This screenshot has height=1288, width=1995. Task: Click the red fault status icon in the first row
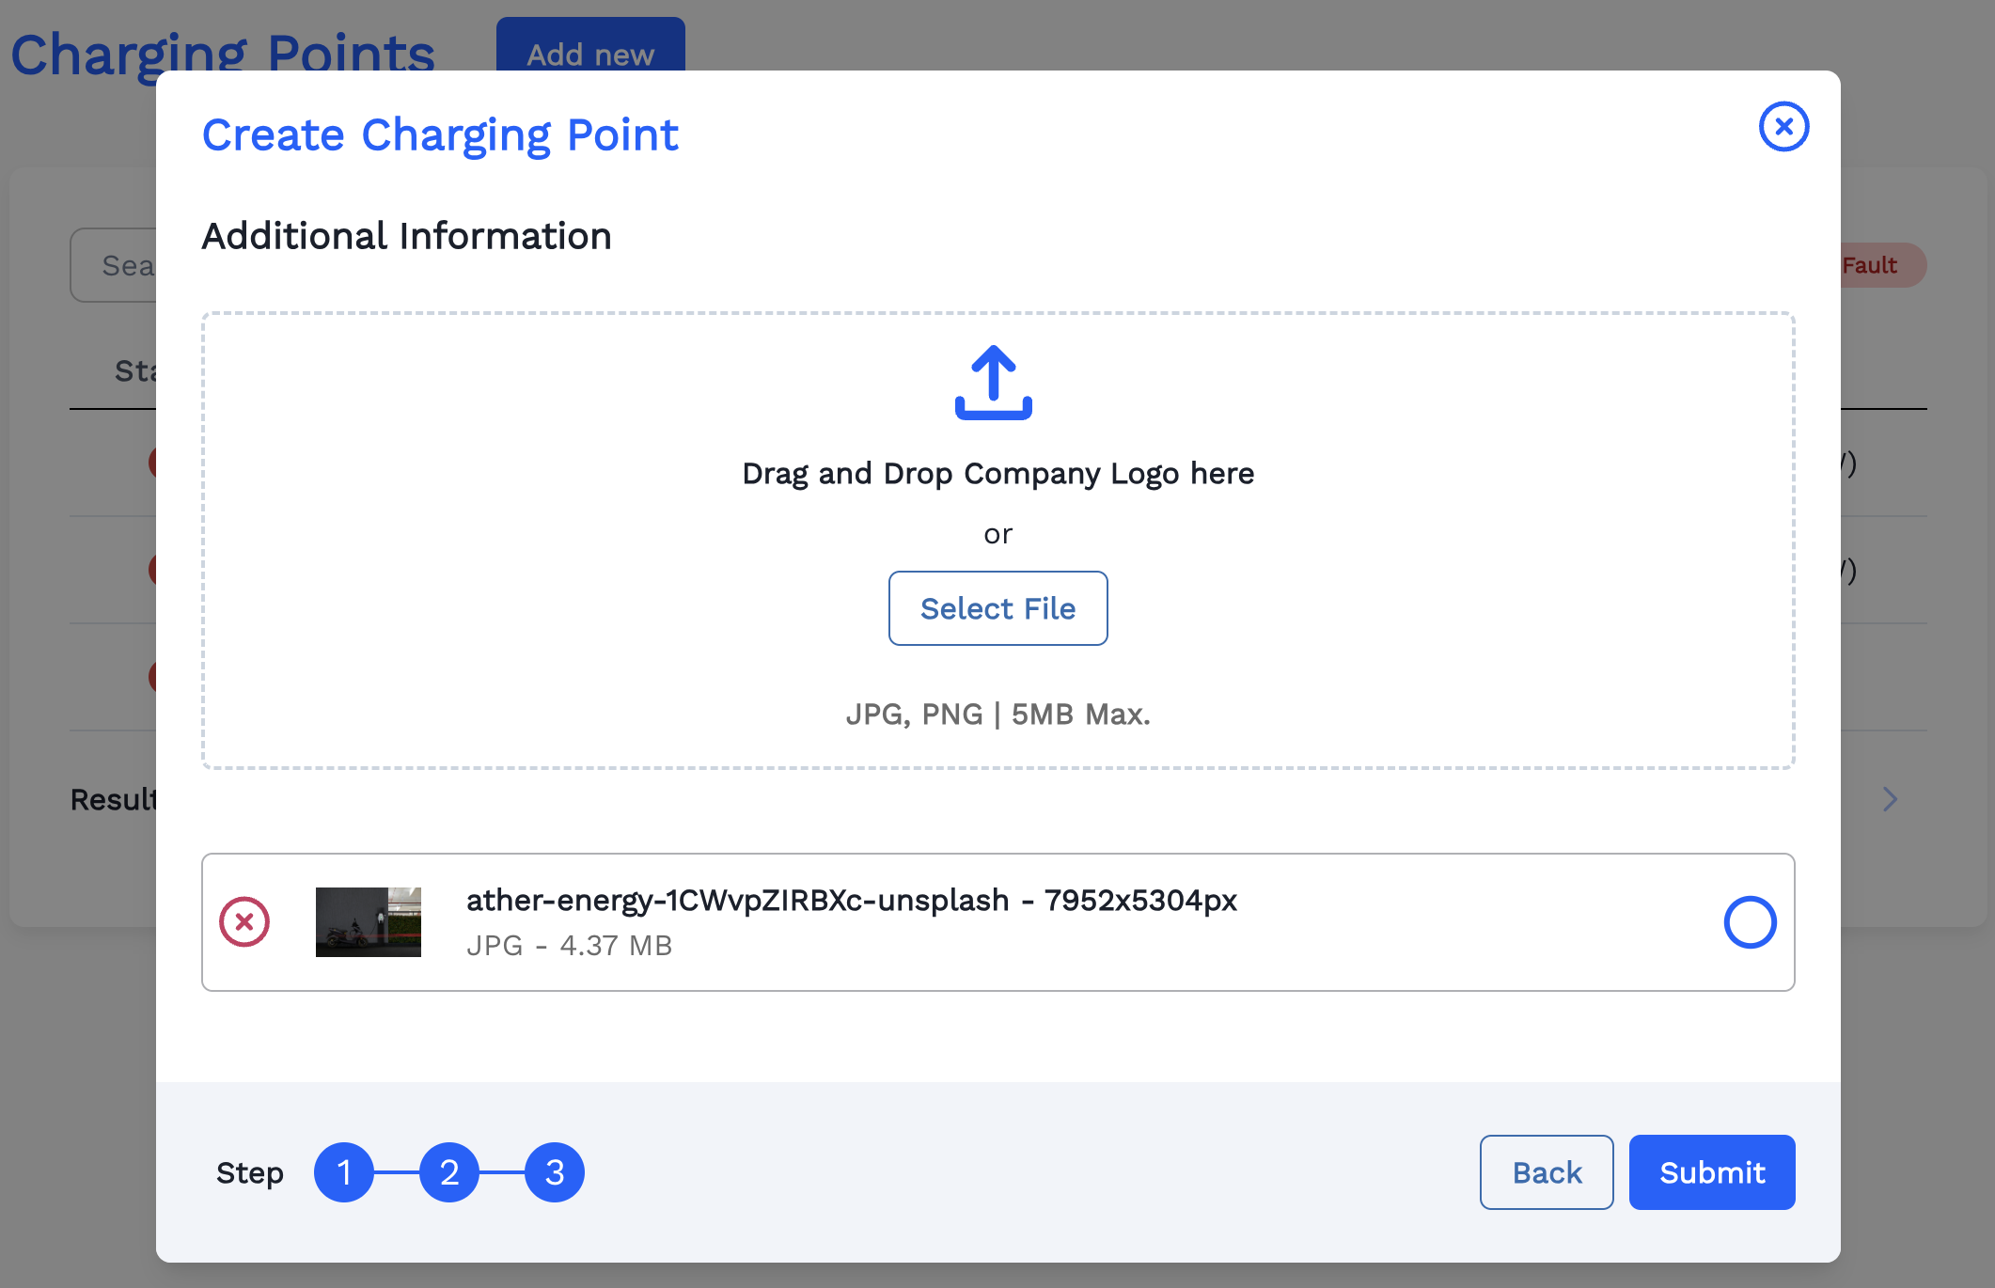[153, 463]
